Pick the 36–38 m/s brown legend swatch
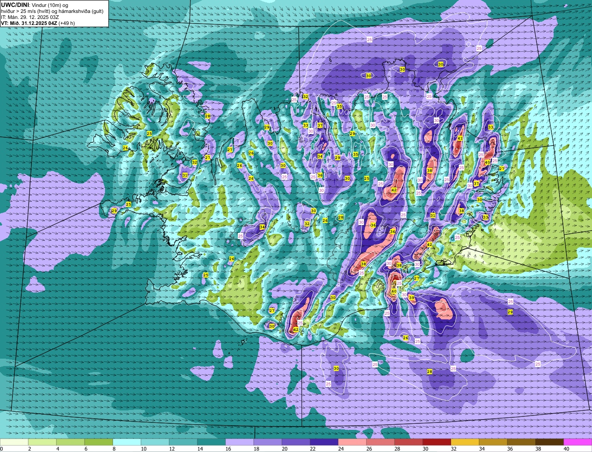 coord(522,442)
